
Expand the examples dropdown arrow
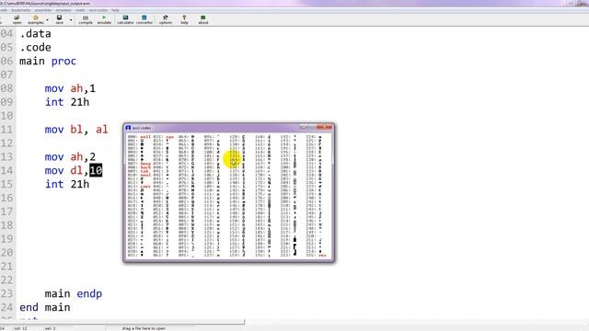47,19
